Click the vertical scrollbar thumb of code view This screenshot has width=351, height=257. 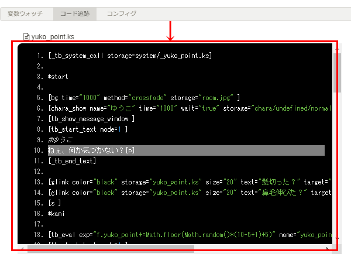[337, 73]
